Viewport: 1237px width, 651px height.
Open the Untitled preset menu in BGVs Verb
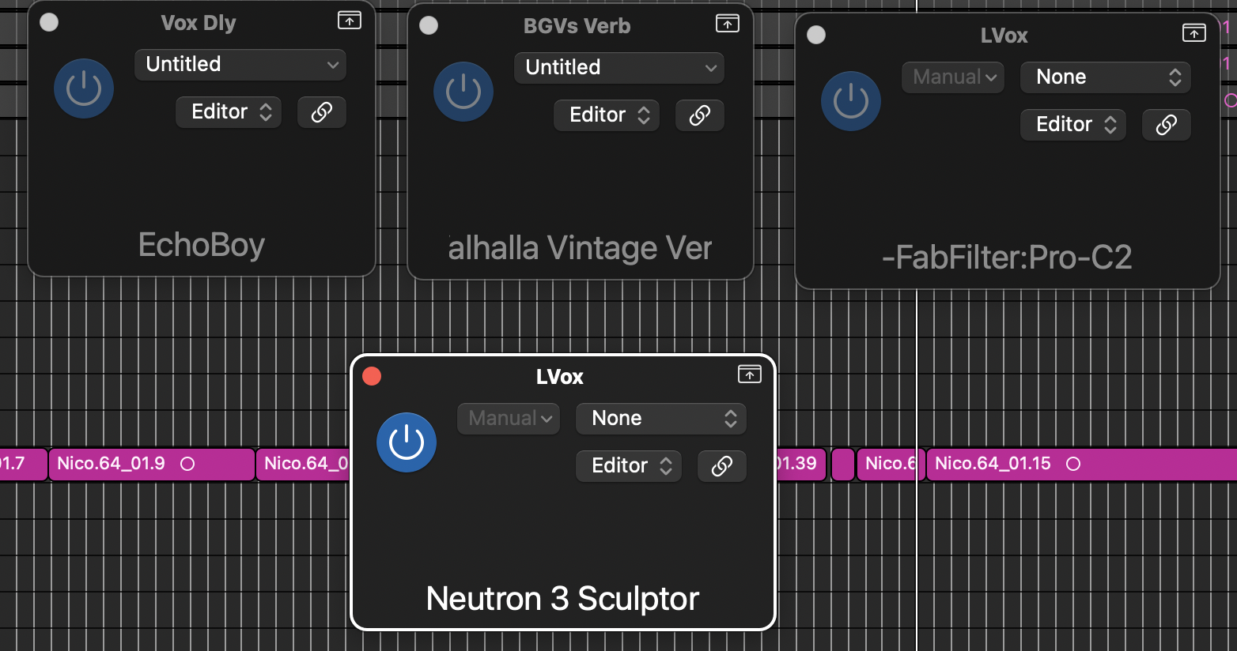[x=619, y=68]
